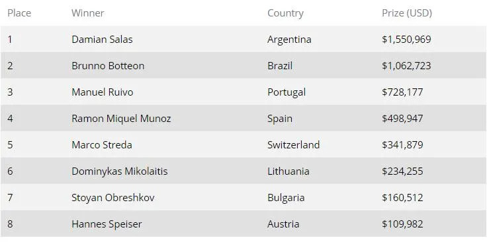Select the Switzerland country cell
Viewport: 489px width, 242px height.
pos(293,145)
